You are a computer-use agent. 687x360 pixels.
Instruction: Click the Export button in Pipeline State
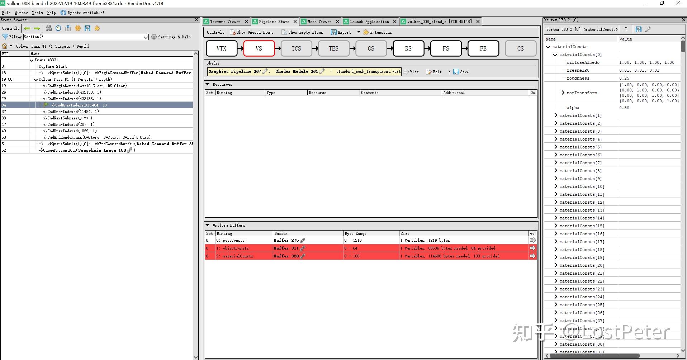(x=341, y=32)
